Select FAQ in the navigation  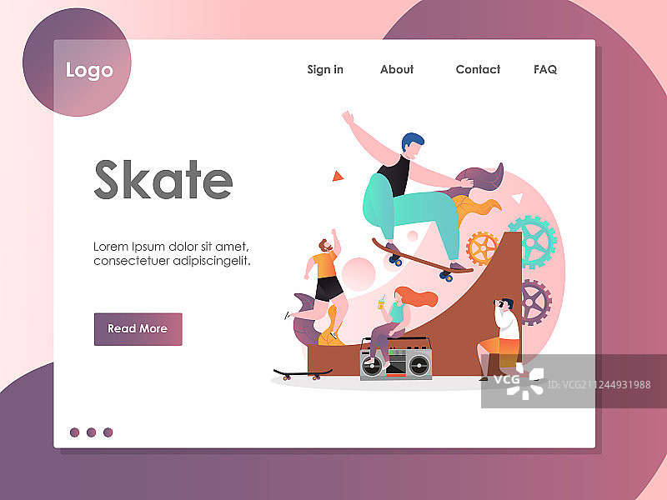[545, 69]
